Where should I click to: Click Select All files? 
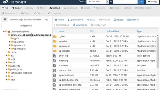pyautogui.click(x=133, y=20)
